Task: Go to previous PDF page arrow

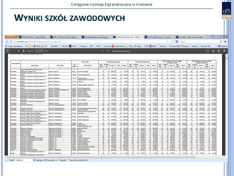Action: click(x=19, y=51)
